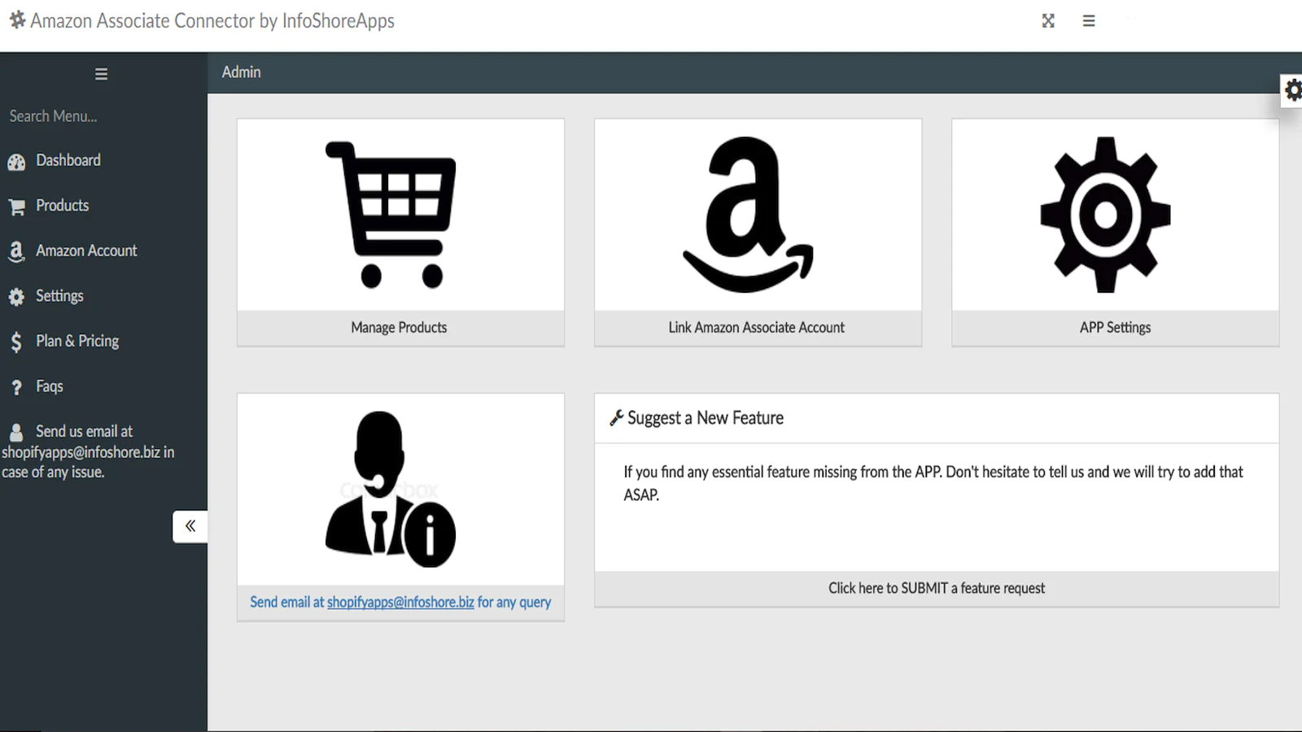1302x732 pixels.
Task: Click the Amazon logo icon in the sidebar
Action: point(16,251)
